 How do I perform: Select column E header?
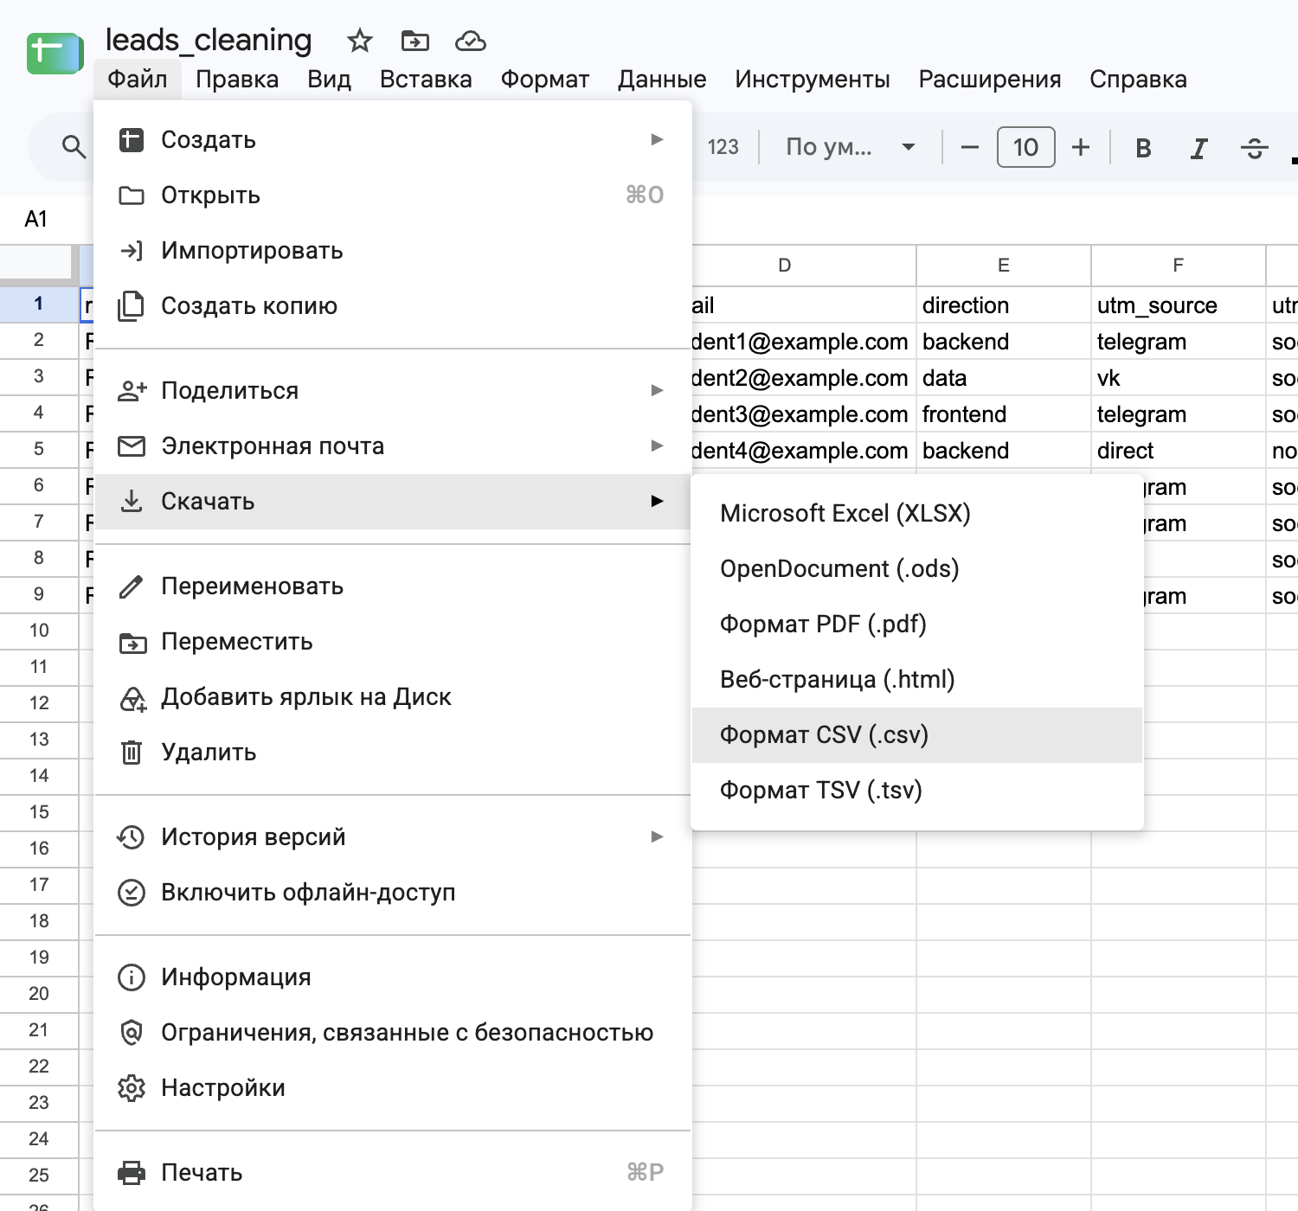tap(1004, 266)
